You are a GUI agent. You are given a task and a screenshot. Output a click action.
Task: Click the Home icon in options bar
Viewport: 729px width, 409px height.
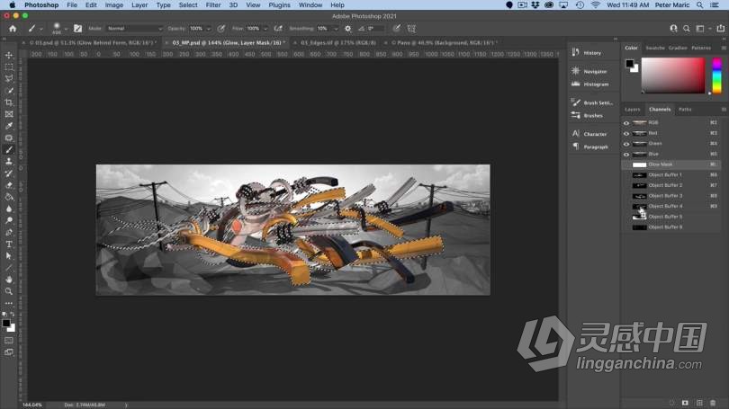pos(13,29)
